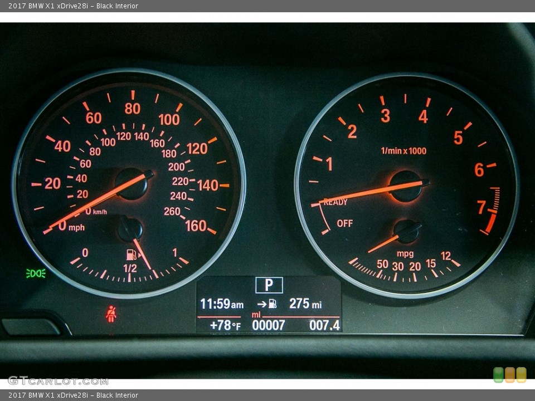The width and height of the screenshot is (535, 401).
Task: Click the red seatbelt warning icon
Action: click(x=111, y=314)
